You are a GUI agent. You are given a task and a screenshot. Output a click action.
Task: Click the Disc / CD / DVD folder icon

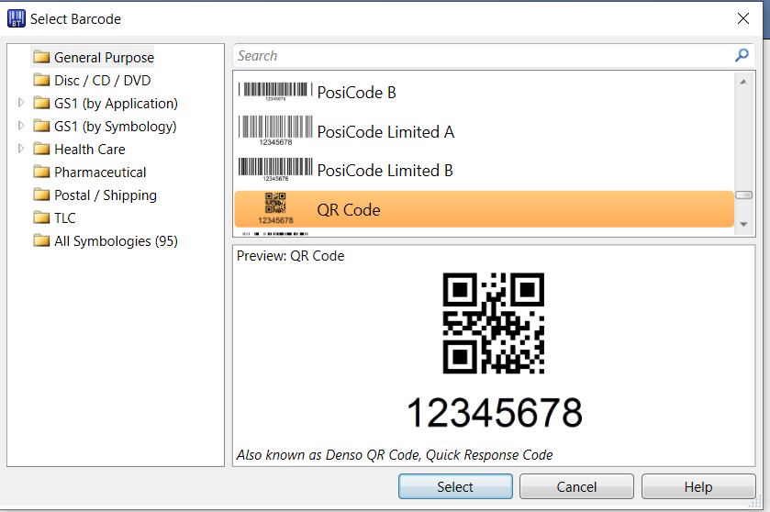[x=41, y=80]
